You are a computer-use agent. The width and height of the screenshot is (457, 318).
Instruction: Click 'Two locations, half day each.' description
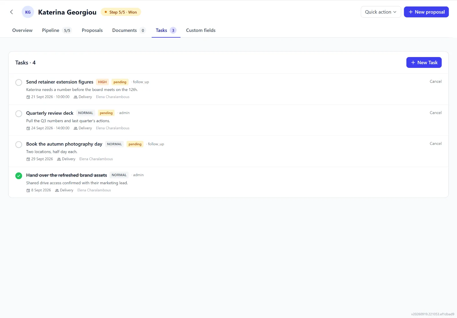pyautogui.click(x=52, y=152)
